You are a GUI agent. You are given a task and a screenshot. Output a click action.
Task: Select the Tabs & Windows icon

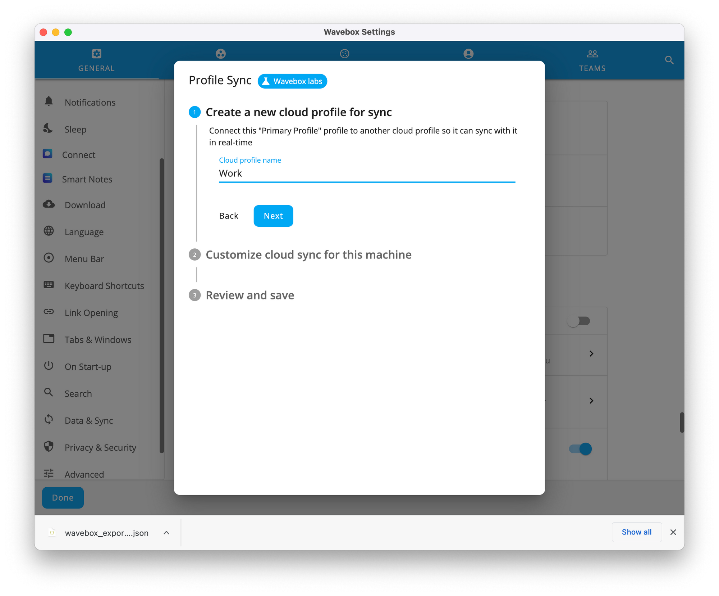pos(49,339)
